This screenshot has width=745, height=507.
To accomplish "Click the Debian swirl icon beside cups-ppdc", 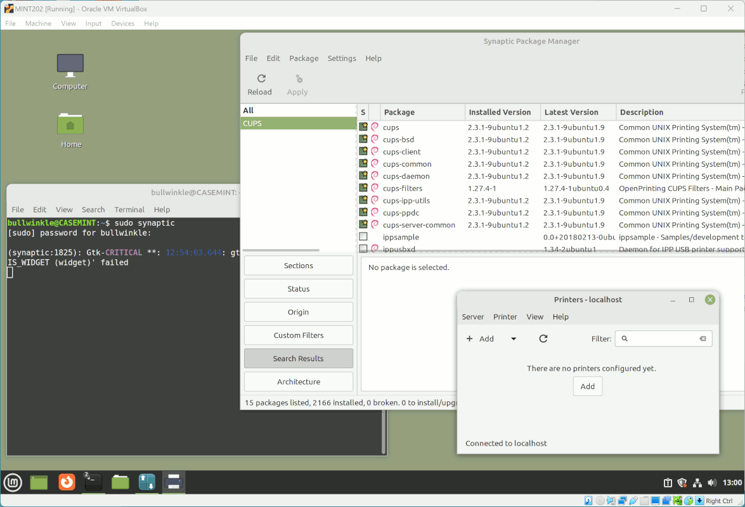I will [375, 212].
